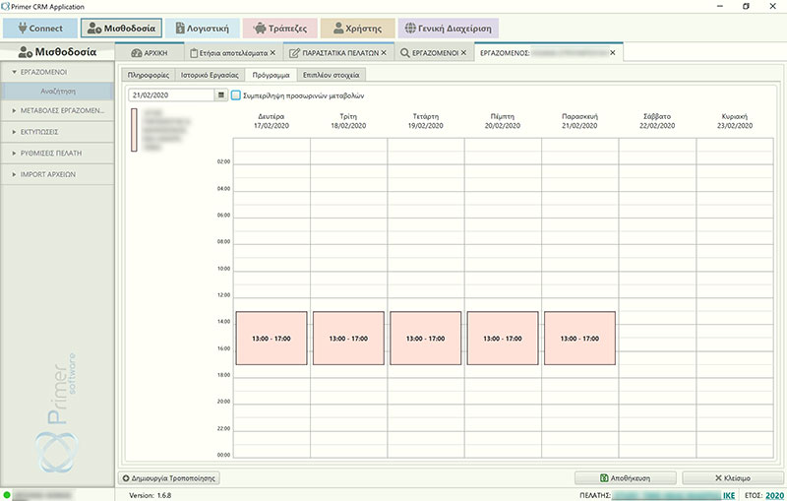Select the pink schedule color bar

pos(134,130)
